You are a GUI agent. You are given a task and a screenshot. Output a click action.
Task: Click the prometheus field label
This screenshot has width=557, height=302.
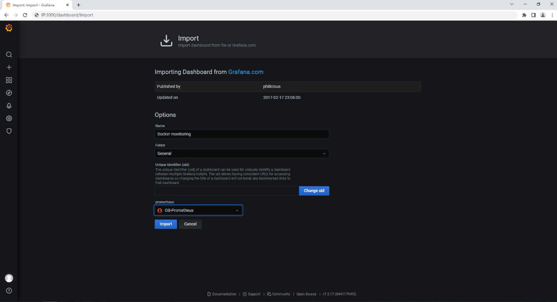click(x=164, y=202)
